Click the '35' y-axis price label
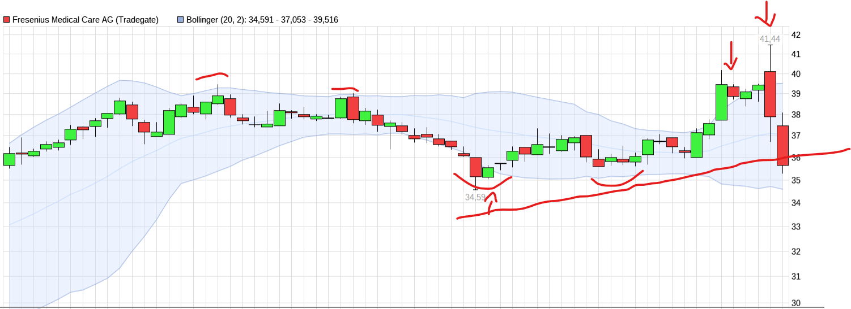Viewport: 851px width, 309px height. pos(795,180)
